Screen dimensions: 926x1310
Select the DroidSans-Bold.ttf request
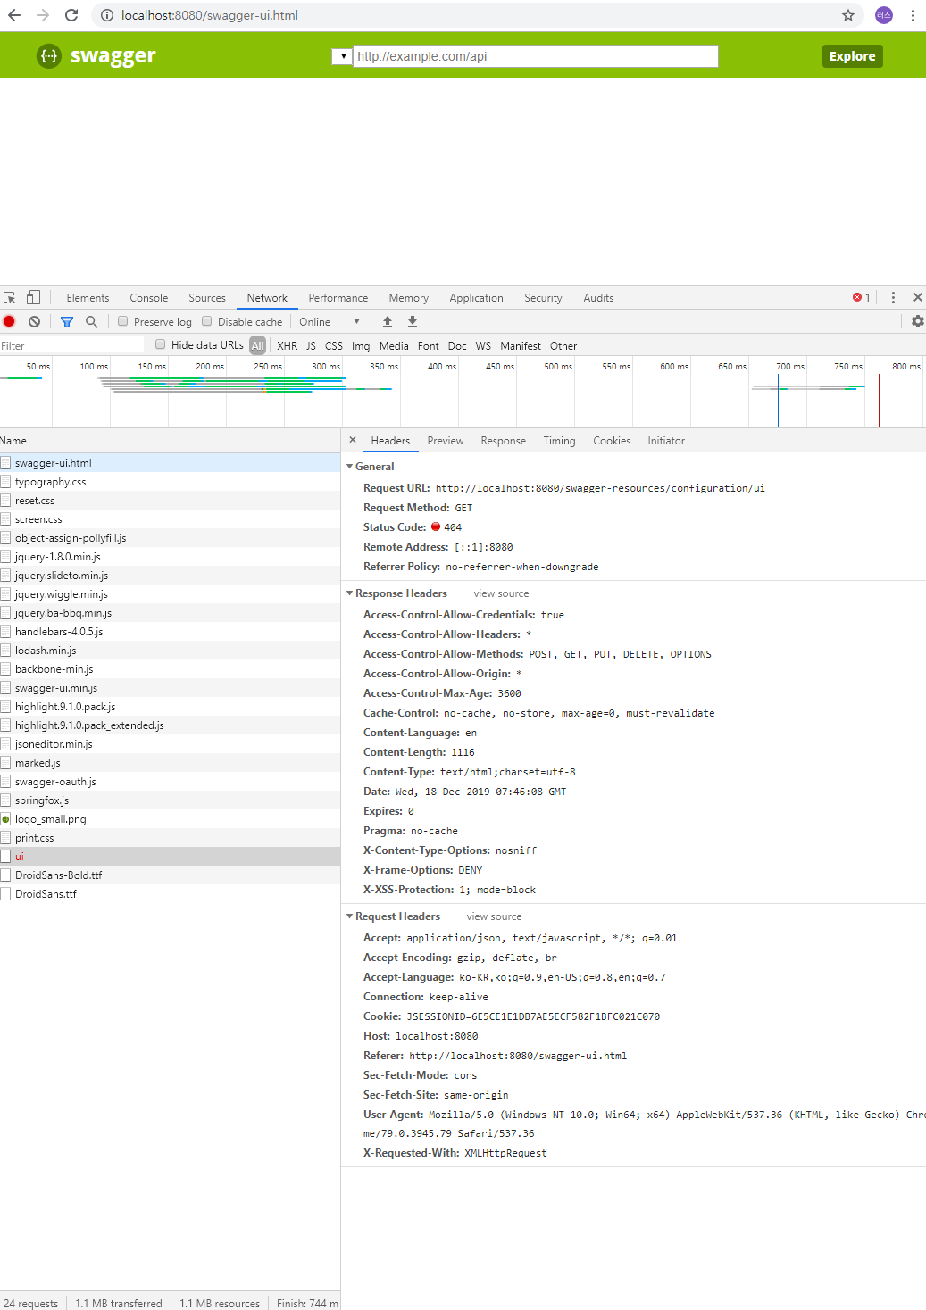tap(170, 875)
